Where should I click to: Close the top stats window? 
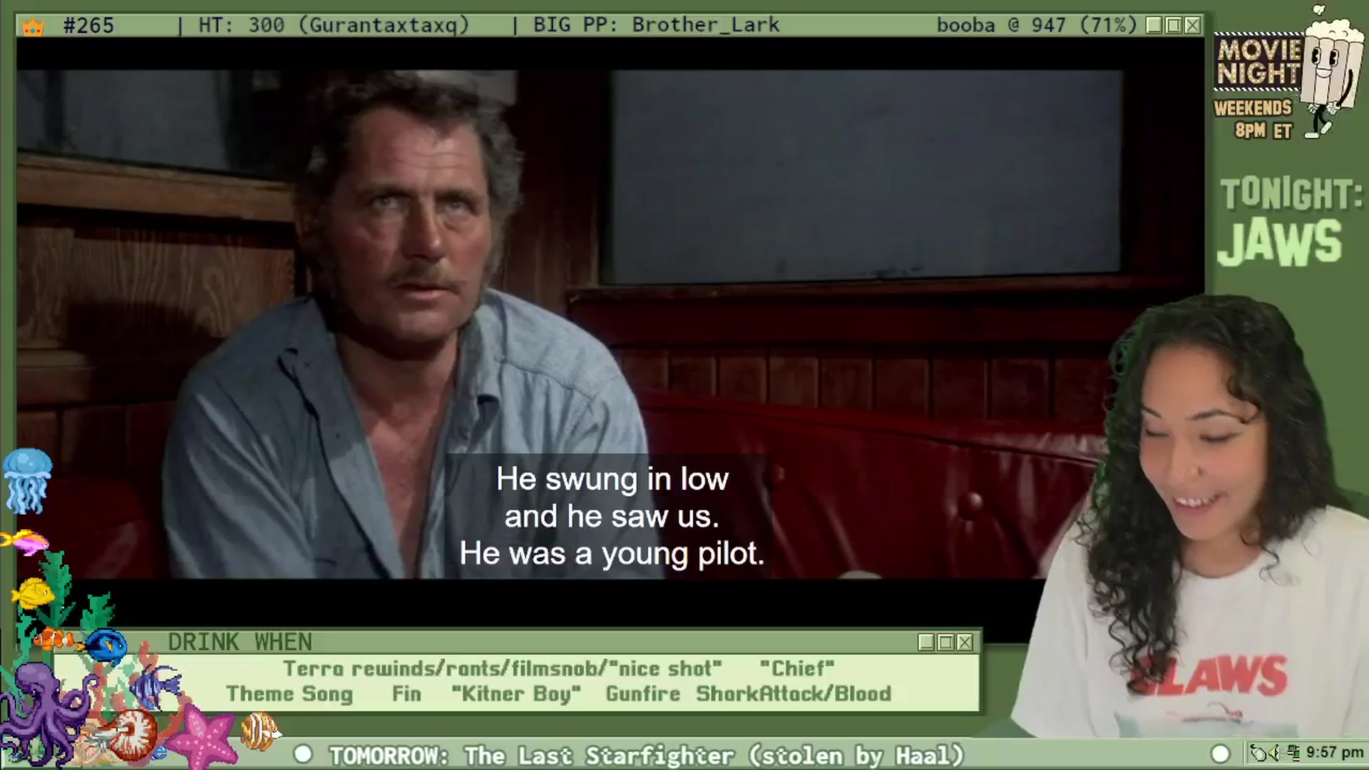[x=1193, y=26]
